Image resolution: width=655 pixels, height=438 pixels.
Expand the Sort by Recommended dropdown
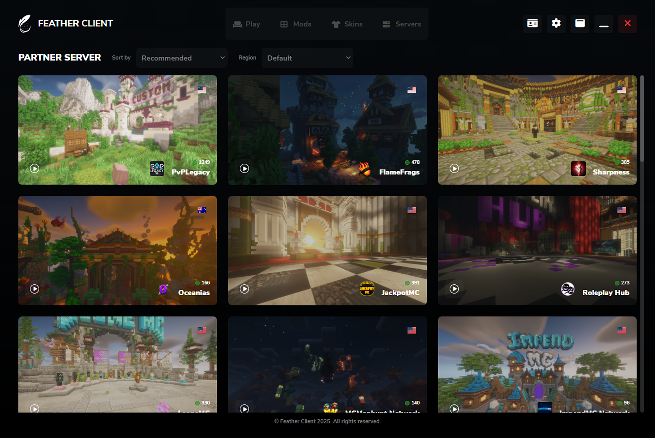click(x=182, y=58)
